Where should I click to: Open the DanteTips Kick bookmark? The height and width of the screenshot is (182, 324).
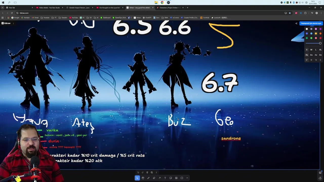coord(119,18)
